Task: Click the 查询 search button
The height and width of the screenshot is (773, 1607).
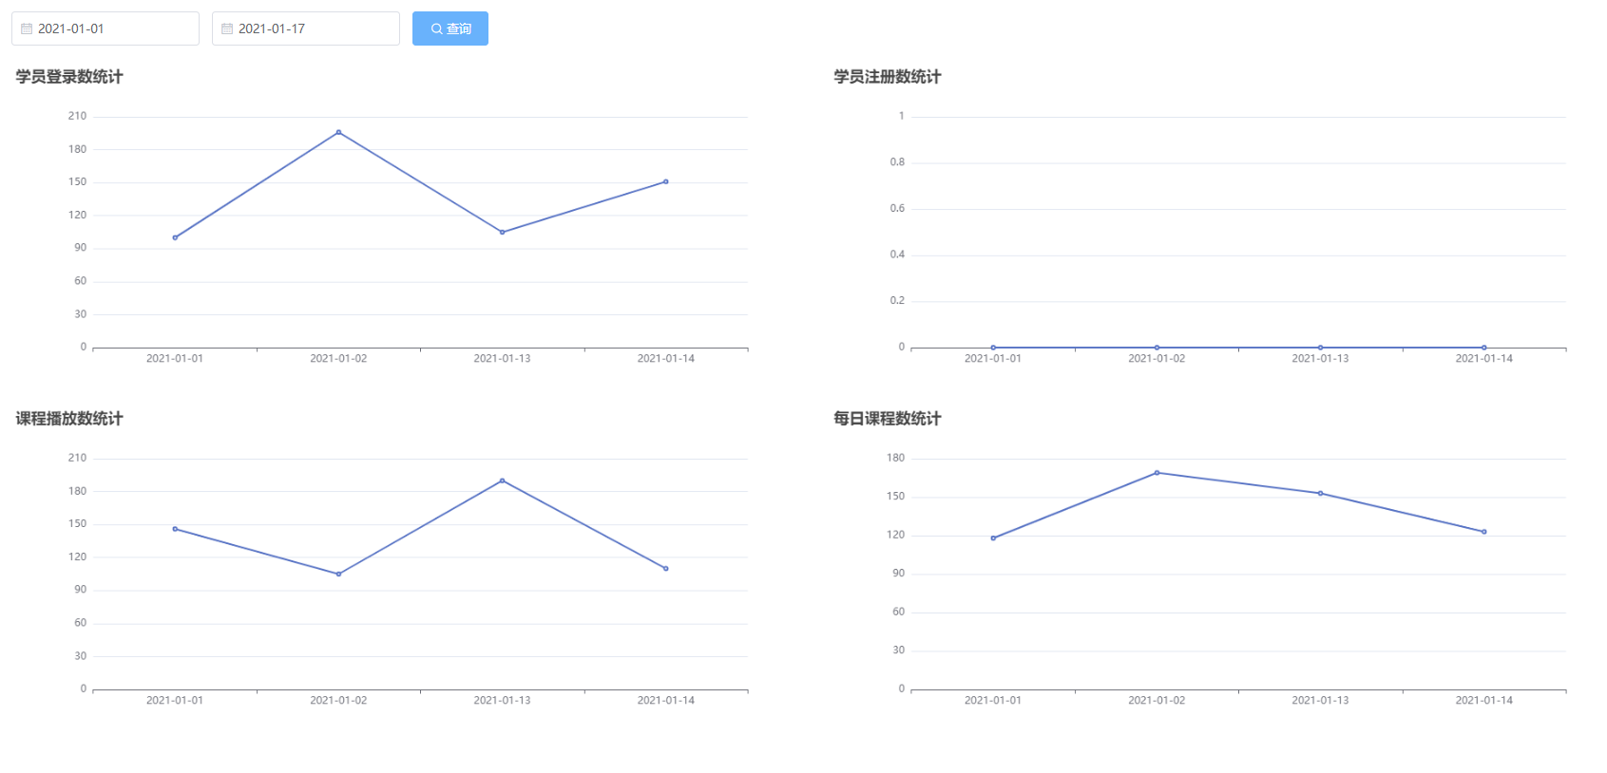Action: [450, 28]
